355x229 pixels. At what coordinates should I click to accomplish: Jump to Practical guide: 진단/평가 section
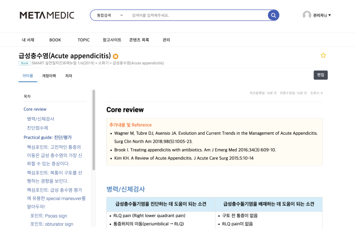point(48,138)
